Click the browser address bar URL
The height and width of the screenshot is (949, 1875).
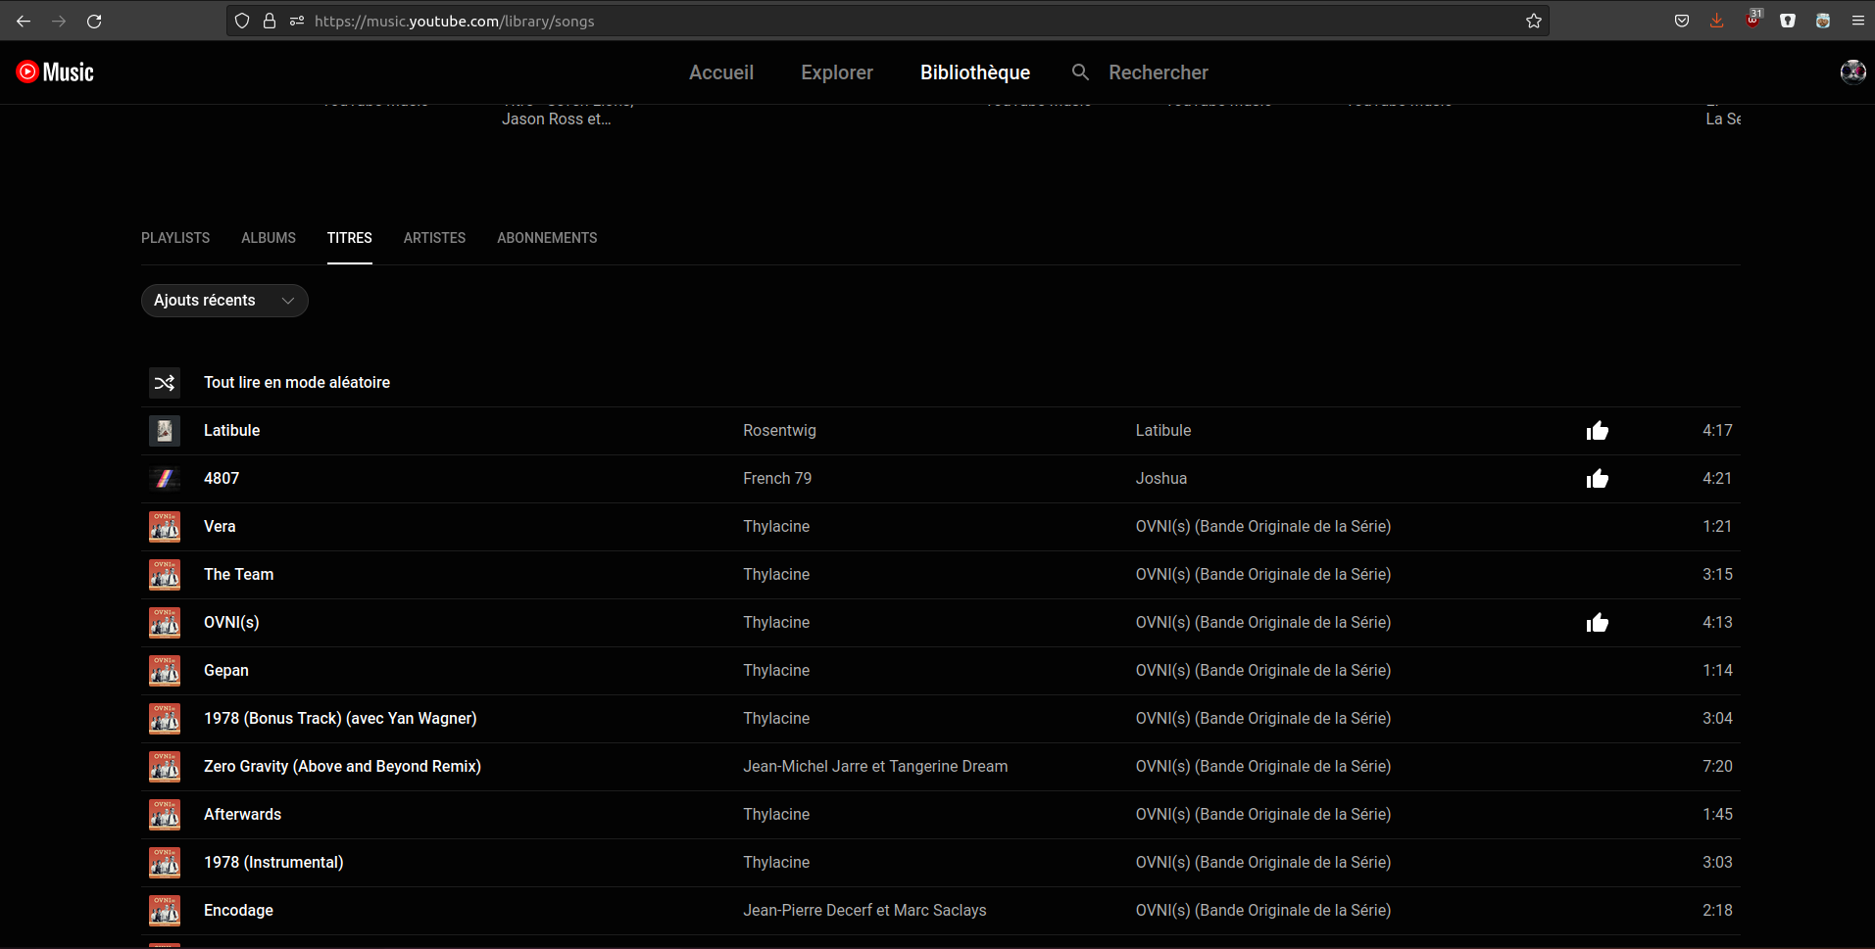[x=454, y=21]
